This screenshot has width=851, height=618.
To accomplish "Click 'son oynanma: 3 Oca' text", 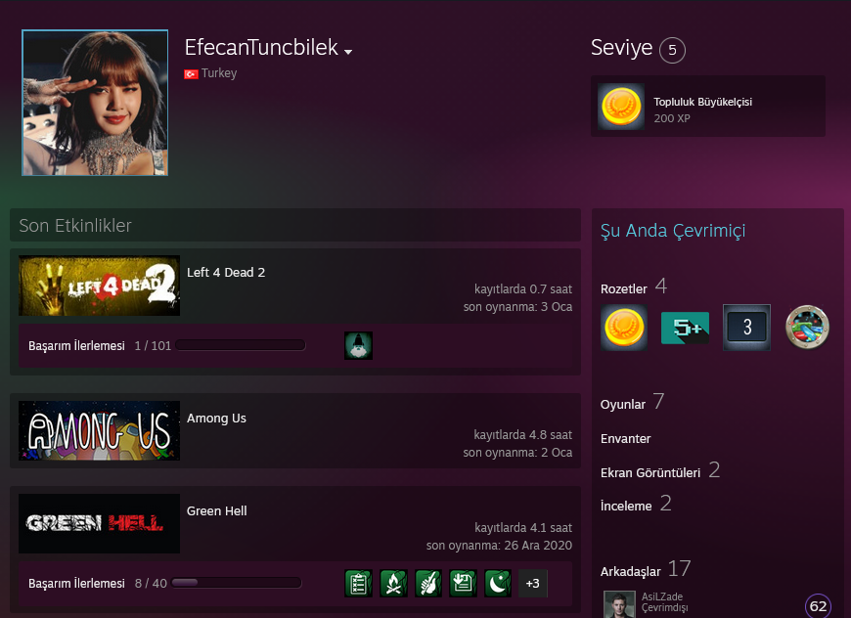I will 517,307.
